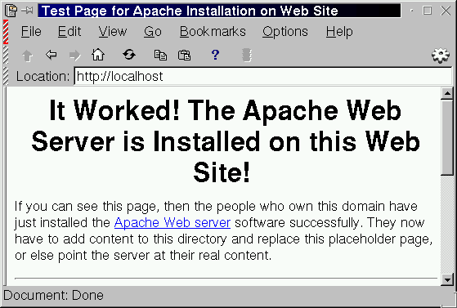Click the Location field showing http://localhost
Image resolution: width=457 pixels, height=308 pixels.
click(x=263, y=76)
